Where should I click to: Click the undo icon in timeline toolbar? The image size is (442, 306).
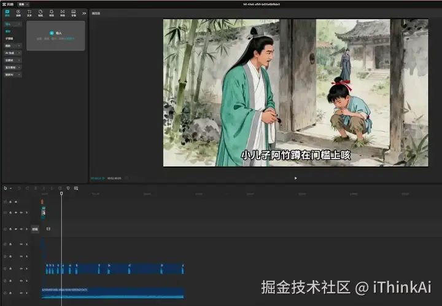(19, 188)
